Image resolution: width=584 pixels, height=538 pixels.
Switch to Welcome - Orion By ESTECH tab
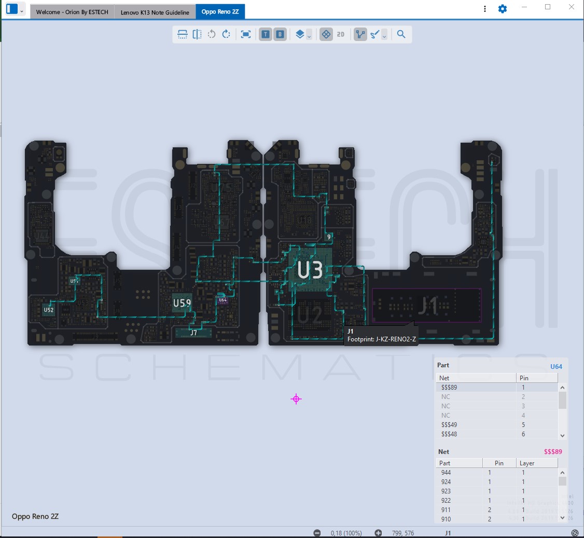[72, 12]
